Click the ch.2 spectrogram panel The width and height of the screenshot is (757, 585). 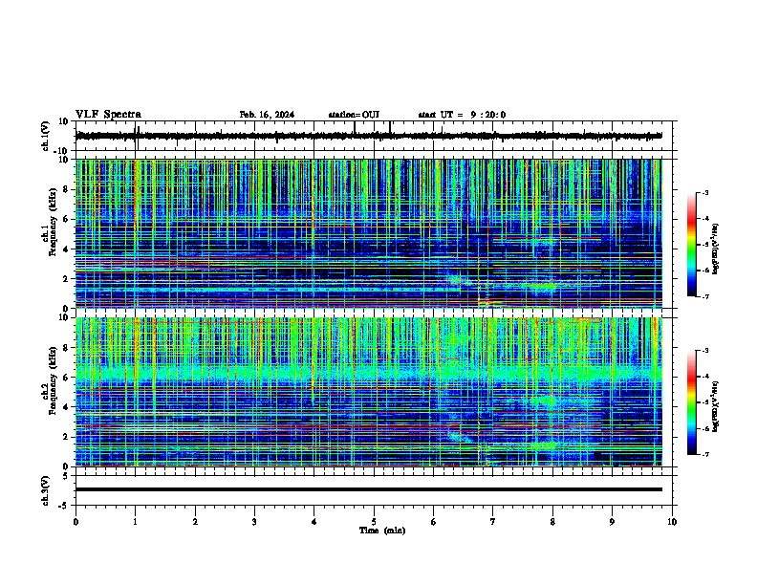point(369,392)
